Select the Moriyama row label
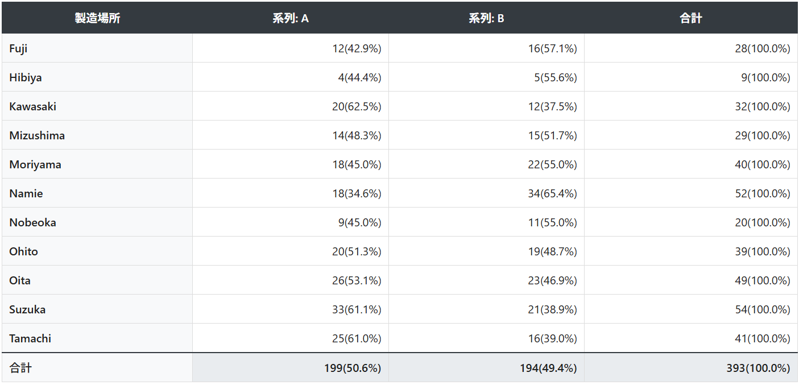Viewport: 799px width, 385px height. [x=35, y=165]
